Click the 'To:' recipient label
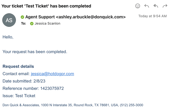Viewport: 172px width, 111px height. click(x=23, y=24)
